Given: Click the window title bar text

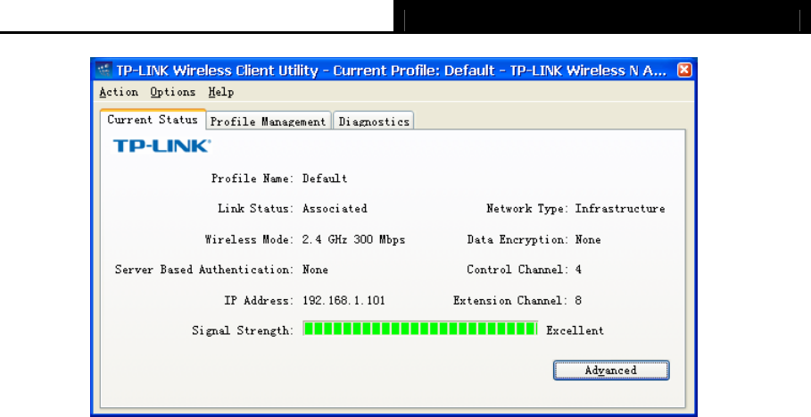Looking at the screenshot, I should [x=391, y=71].
